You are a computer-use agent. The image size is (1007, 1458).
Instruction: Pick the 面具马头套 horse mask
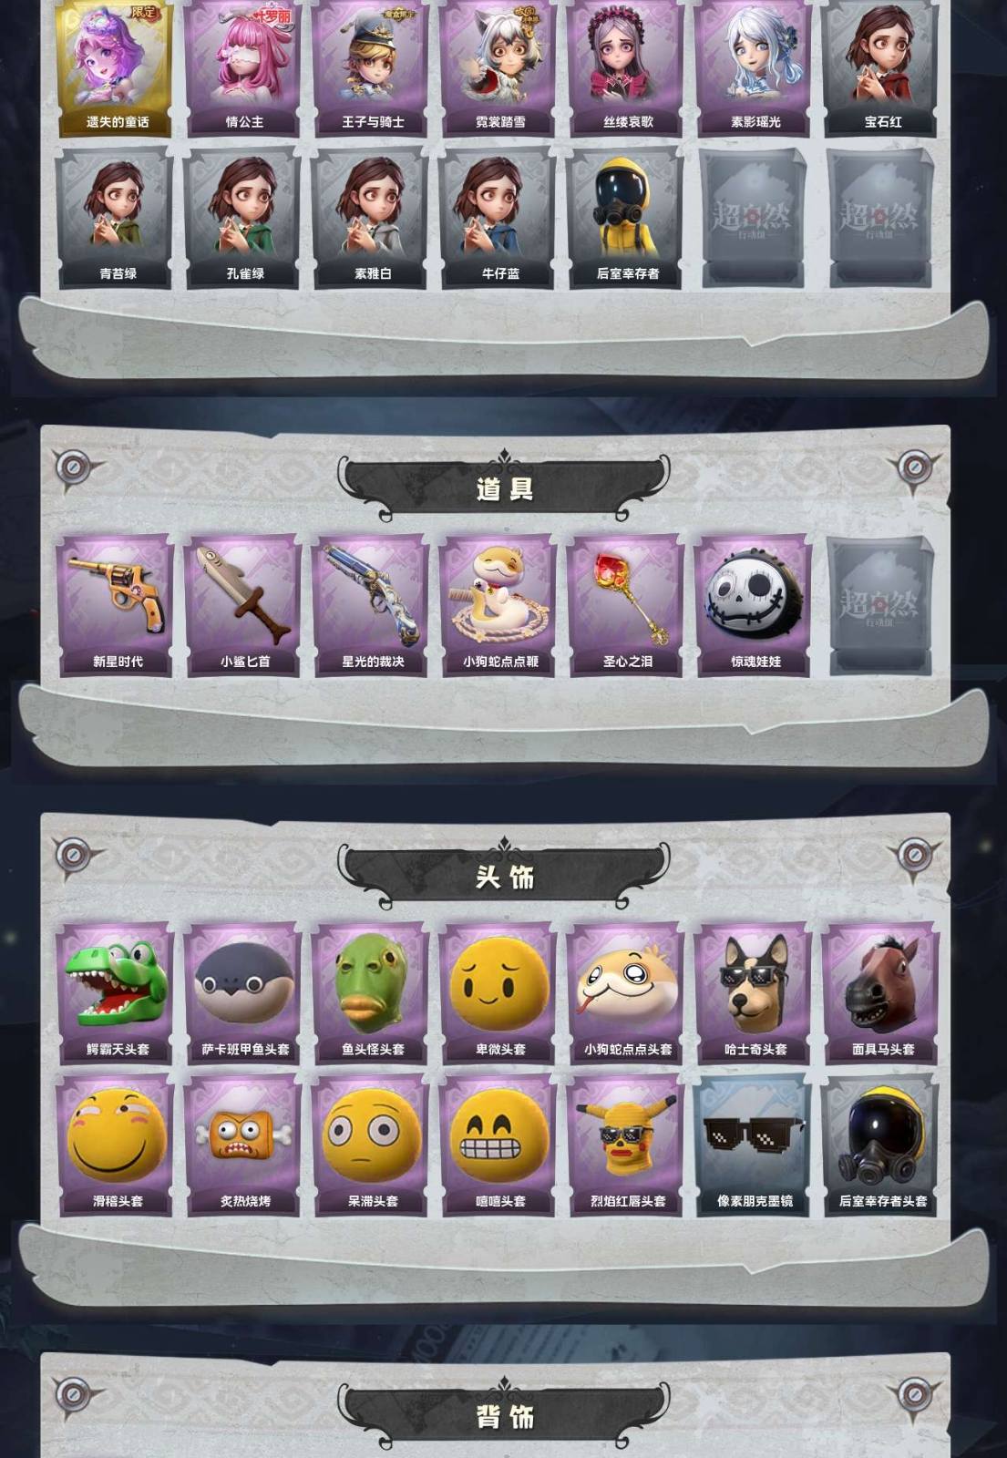tap(881, 993)
